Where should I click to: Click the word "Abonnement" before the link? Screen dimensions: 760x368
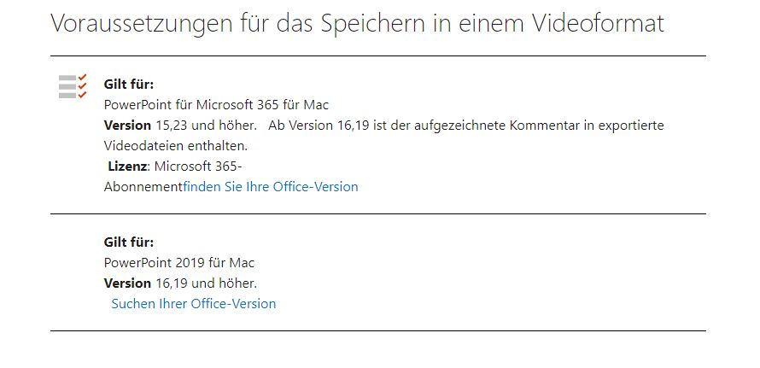coord(143,187)
